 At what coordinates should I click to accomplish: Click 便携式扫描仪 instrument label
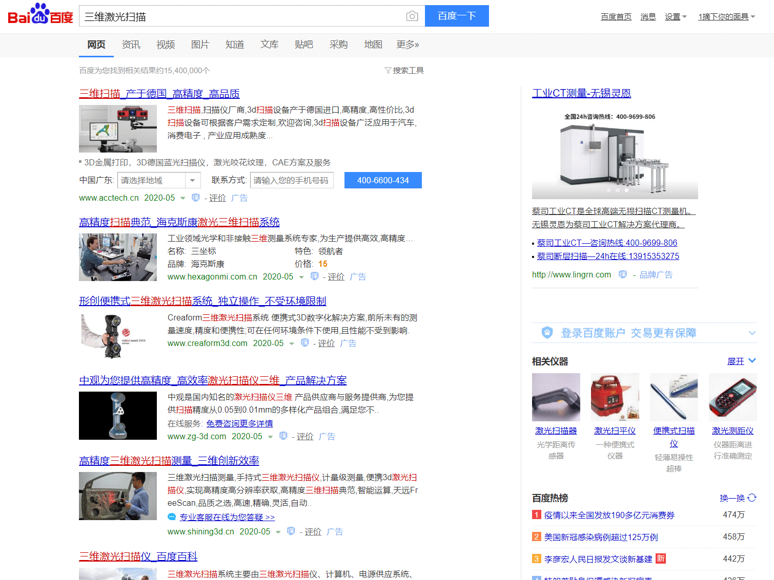[674, 437]
